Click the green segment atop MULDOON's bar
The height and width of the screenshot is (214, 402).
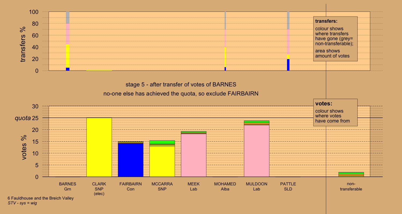pos(256,122)
